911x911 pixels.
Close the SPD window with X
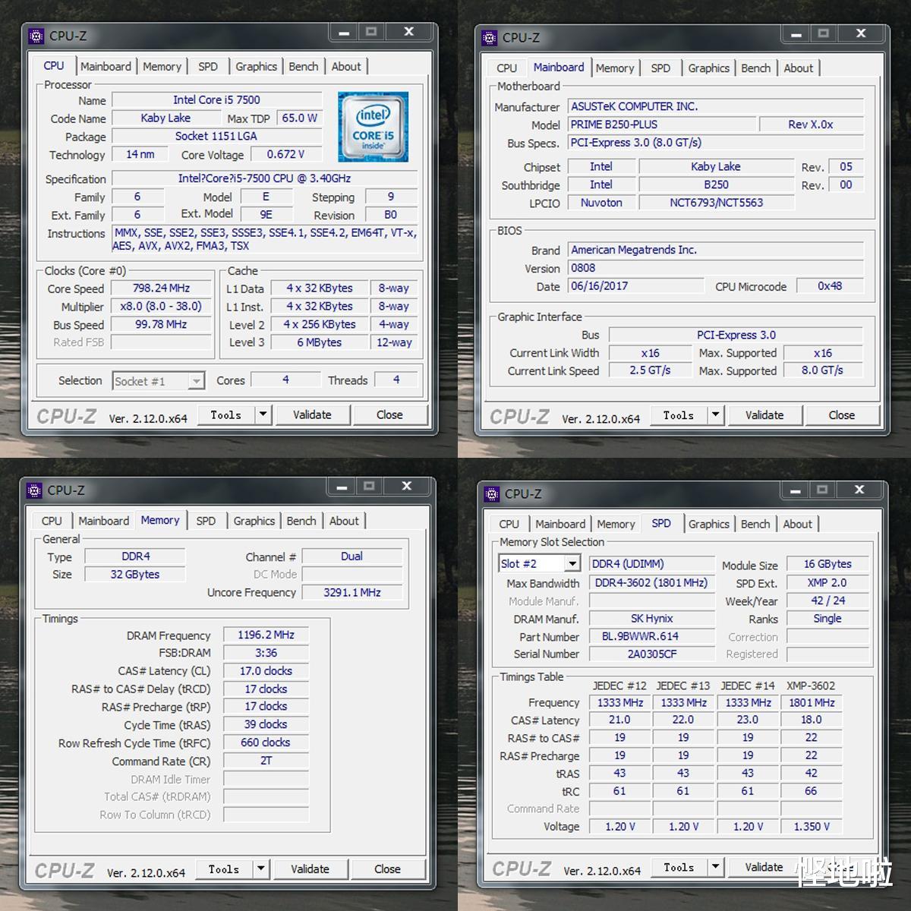(859, 490)
